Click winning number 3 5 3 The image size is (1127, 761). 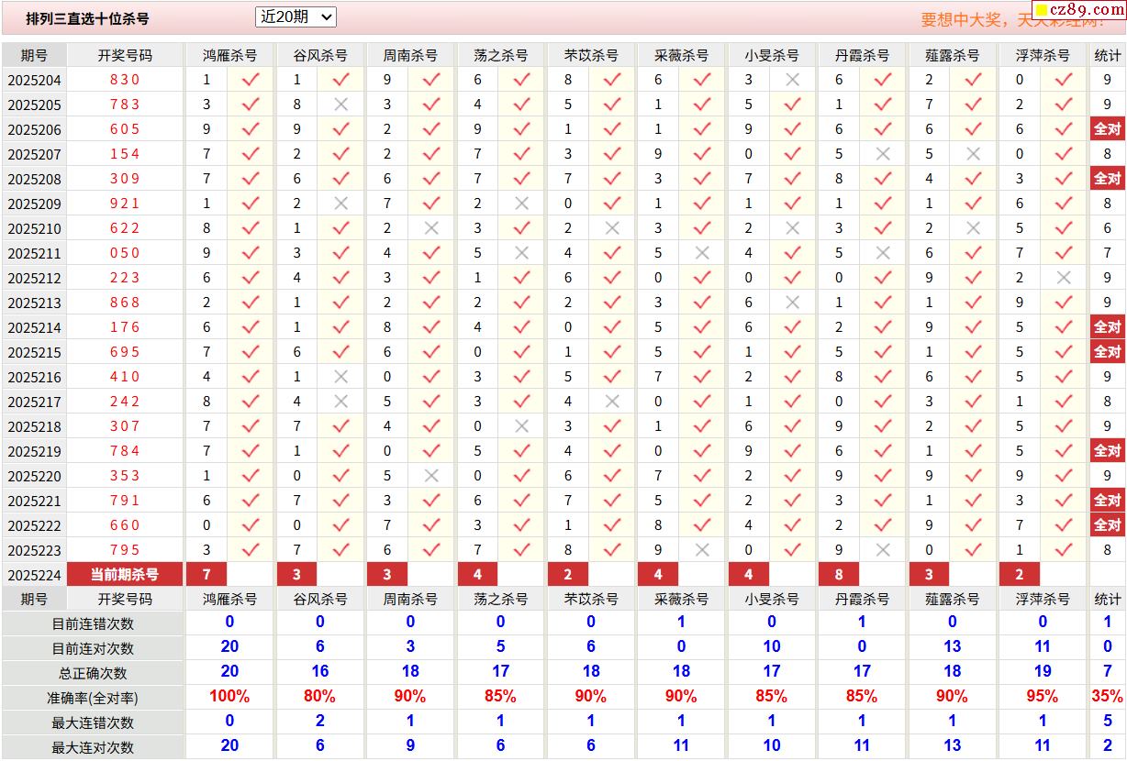click(125, 476)
